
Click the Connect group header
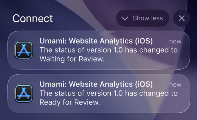pyautogui.click(x=32, y=18)
